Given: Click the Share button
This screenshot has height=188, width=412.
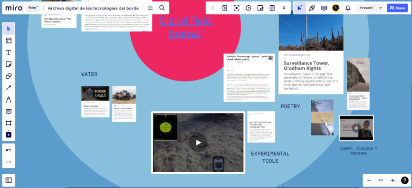Looking at the screenshot, I should (x=397, y=8).
